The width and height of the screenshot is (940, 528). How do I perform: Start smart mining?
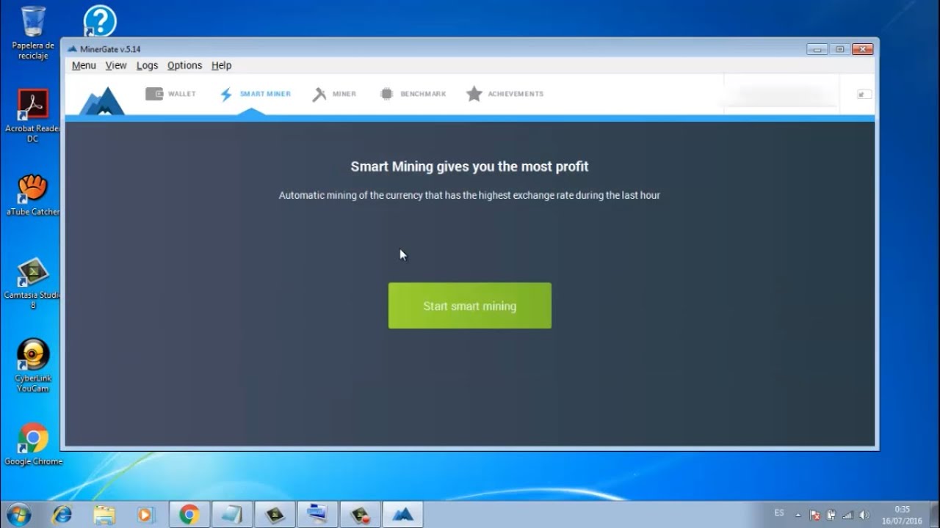[470, 306]
